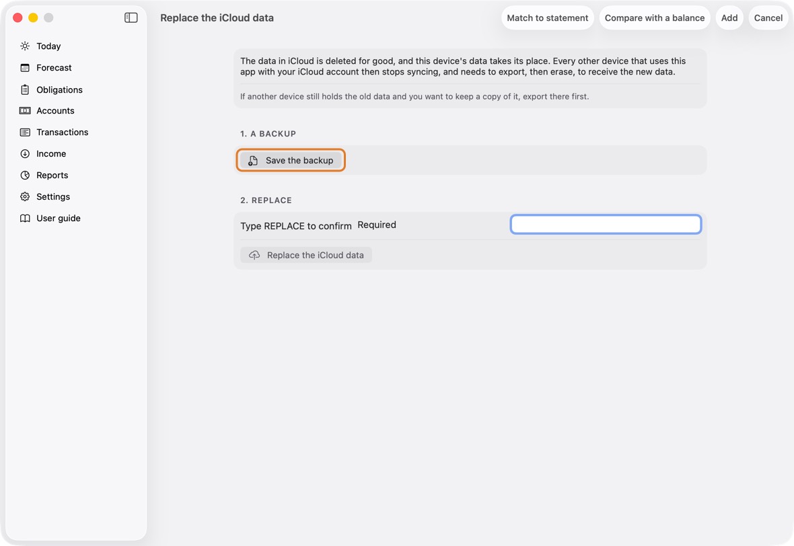Screen dimensions: 794x546
Task: Click the yellow minimize window button
Action: pos(33,17)
